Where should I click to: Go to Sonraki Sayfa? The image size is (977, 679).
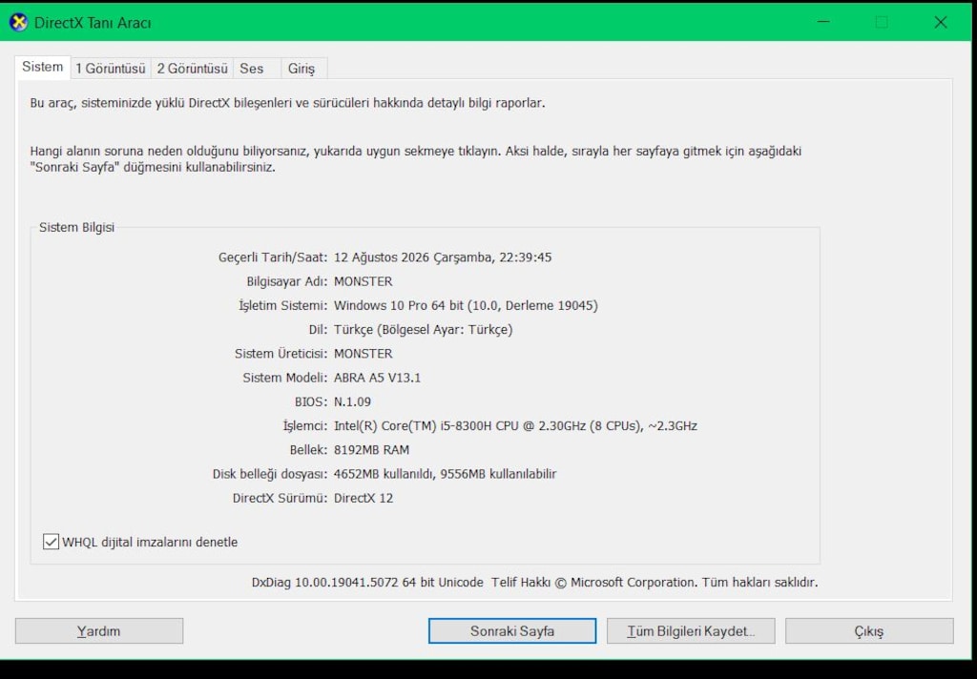(512, 631)
